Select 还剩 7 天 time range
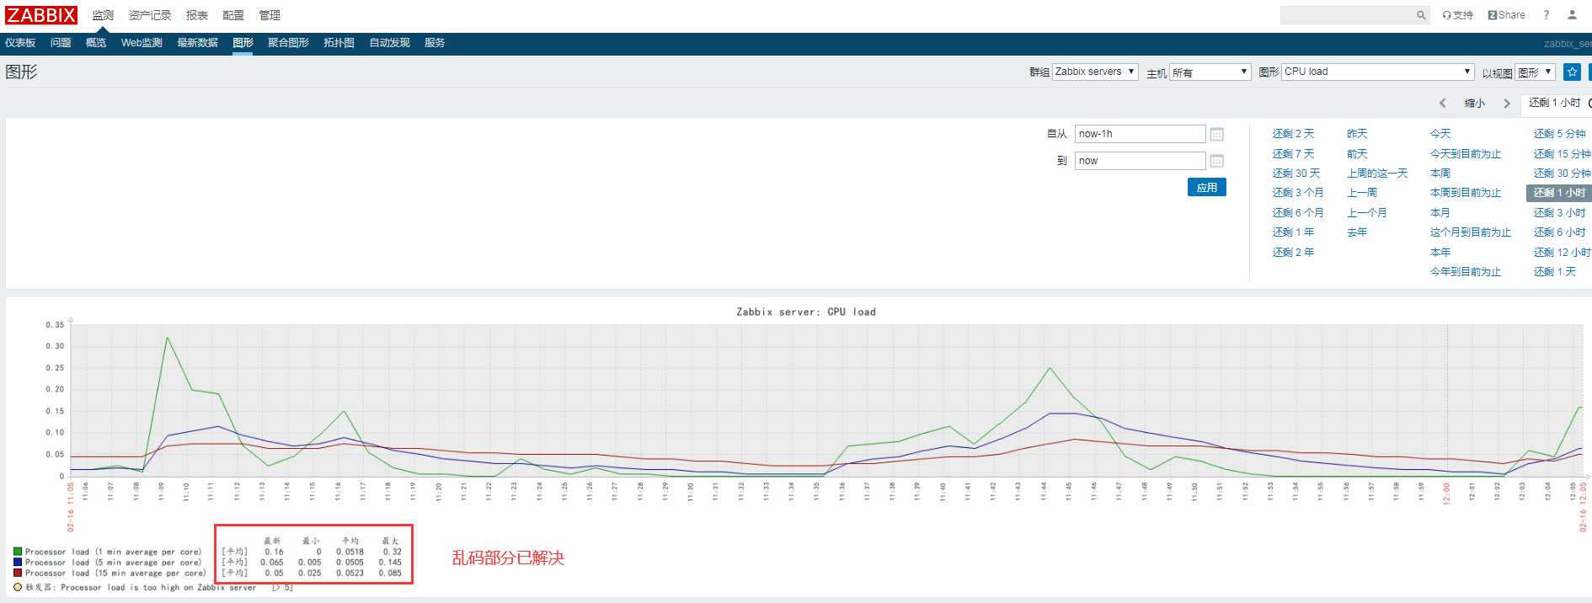This screenshot has width=1592, height=603. (1293, 154)
